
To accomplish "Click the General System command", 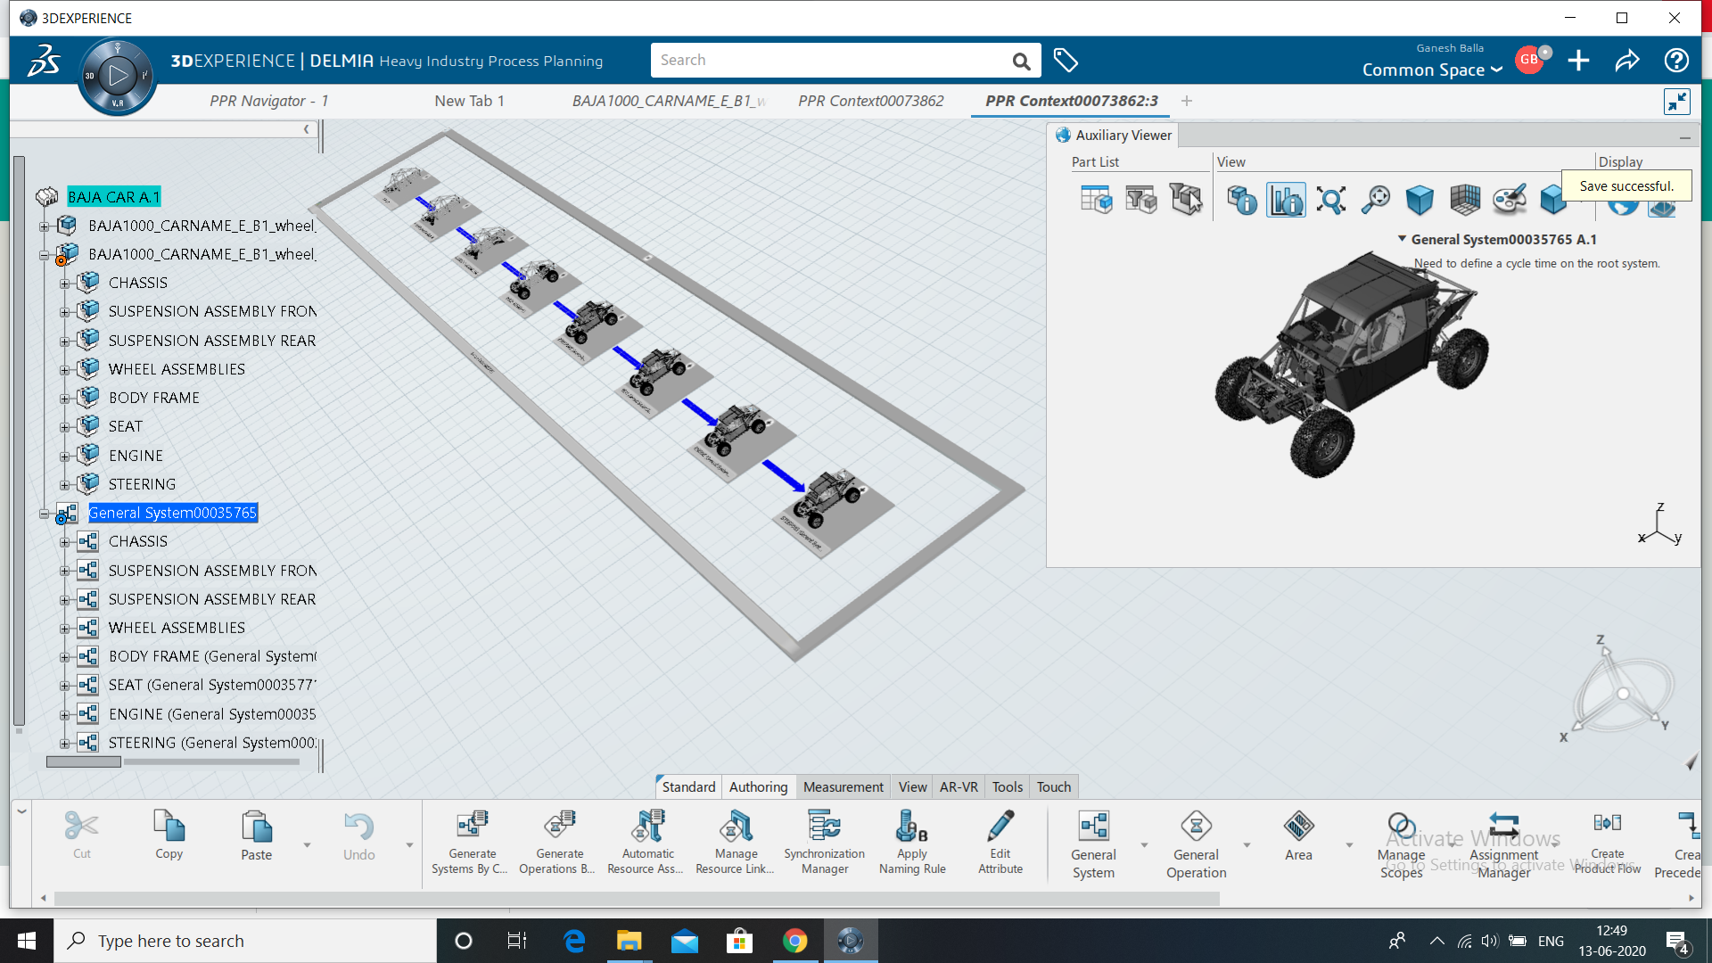I will 1093,844.
